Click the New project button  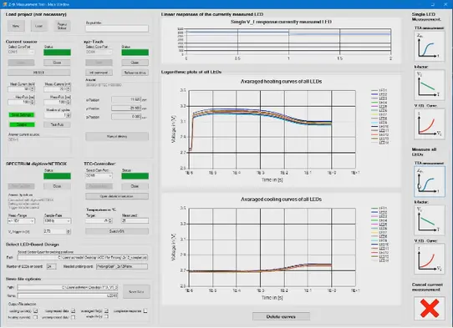click(x=16, y=26)
